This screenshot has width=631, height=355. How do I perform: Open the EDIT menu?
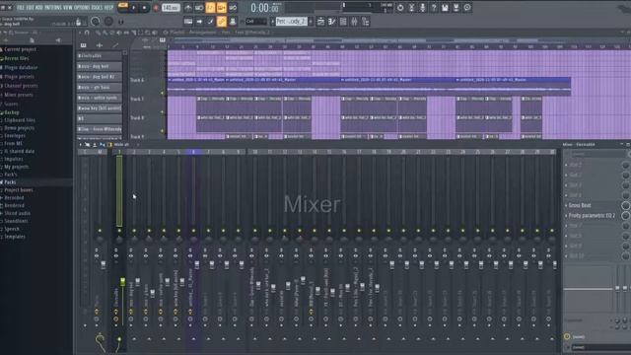[30, 8]
